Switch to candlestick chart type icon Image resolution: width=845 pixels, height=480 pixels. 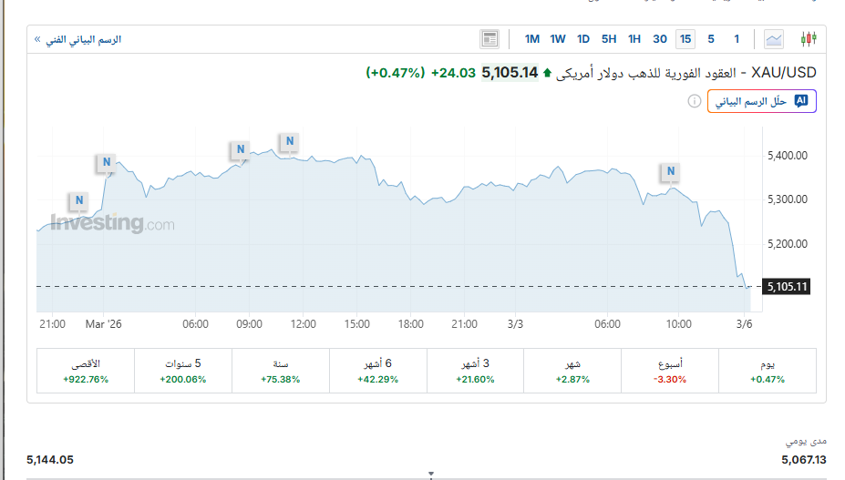click(x=808, y=38)
